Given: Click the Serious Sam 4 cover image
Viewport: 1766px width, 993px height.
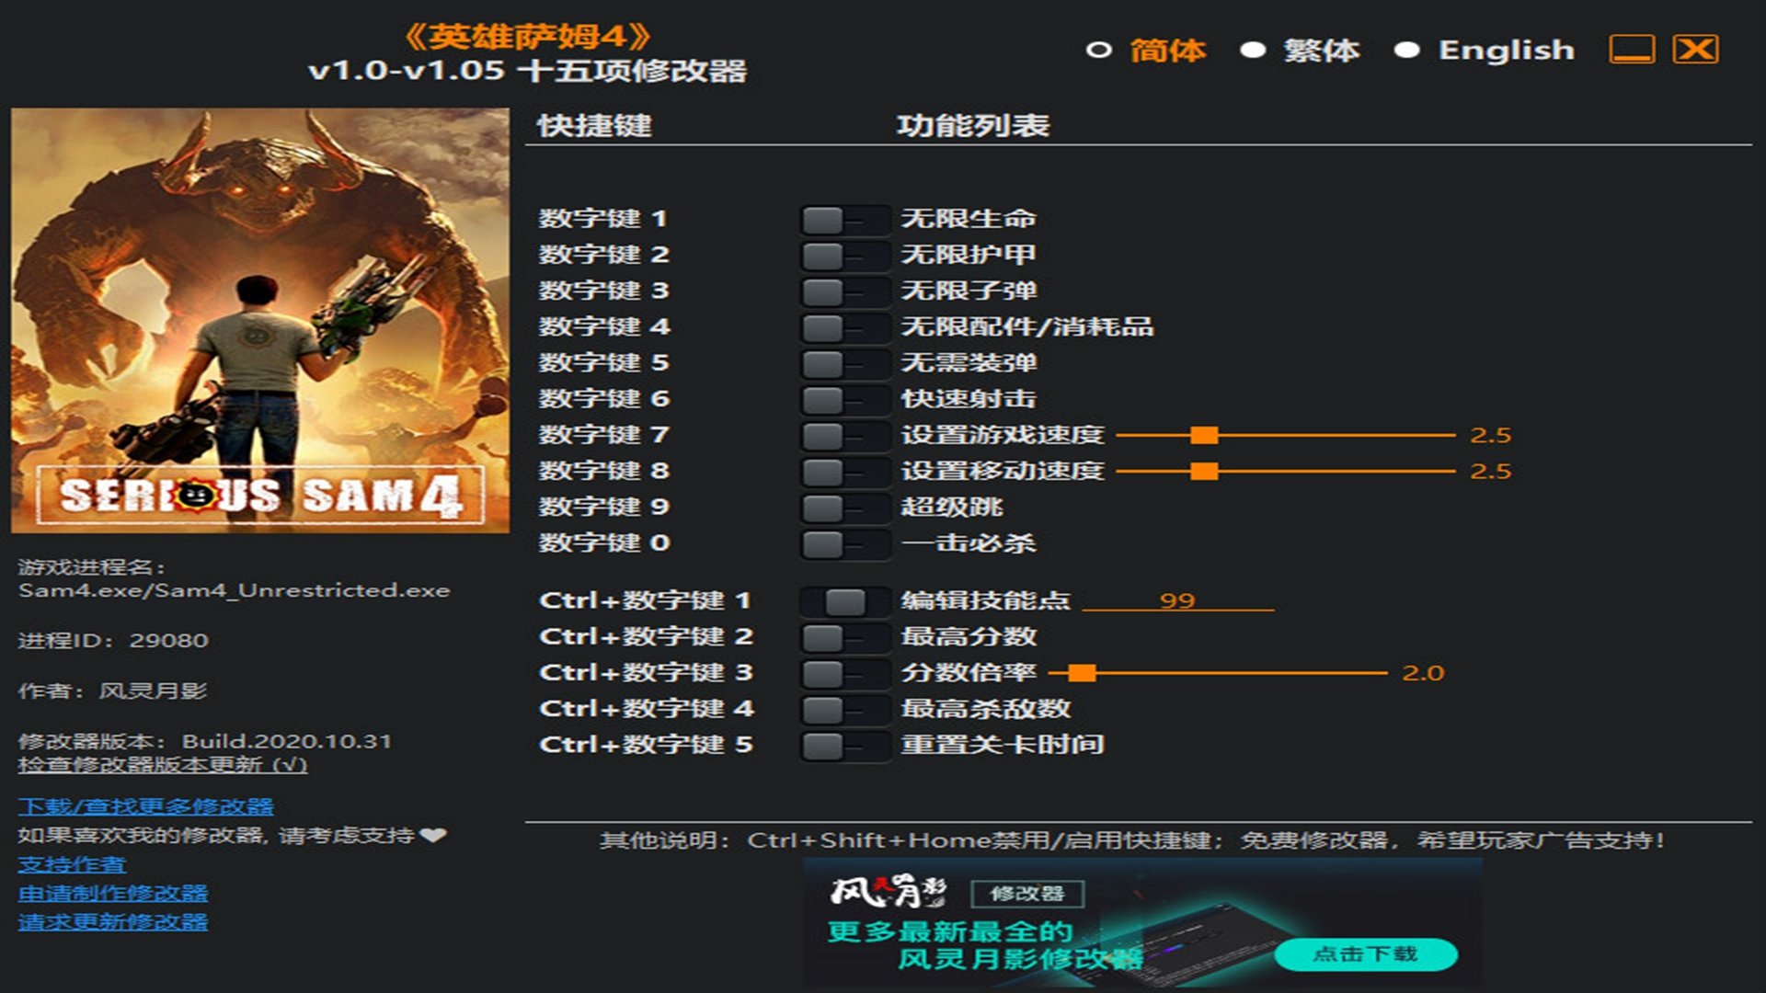Looking at the screenshot, I should [x=260, y=320].
